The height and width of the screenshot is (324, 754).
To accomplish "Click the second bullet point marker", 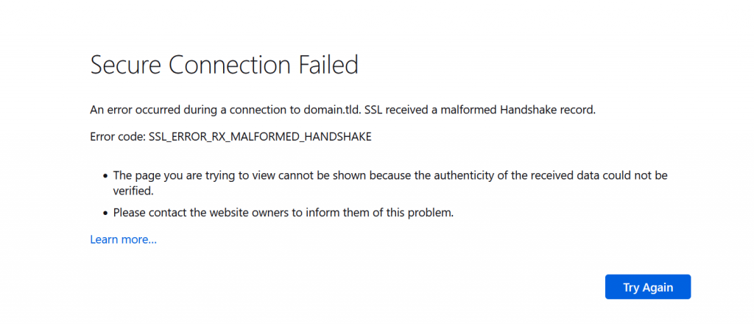I will pos(104,214).
